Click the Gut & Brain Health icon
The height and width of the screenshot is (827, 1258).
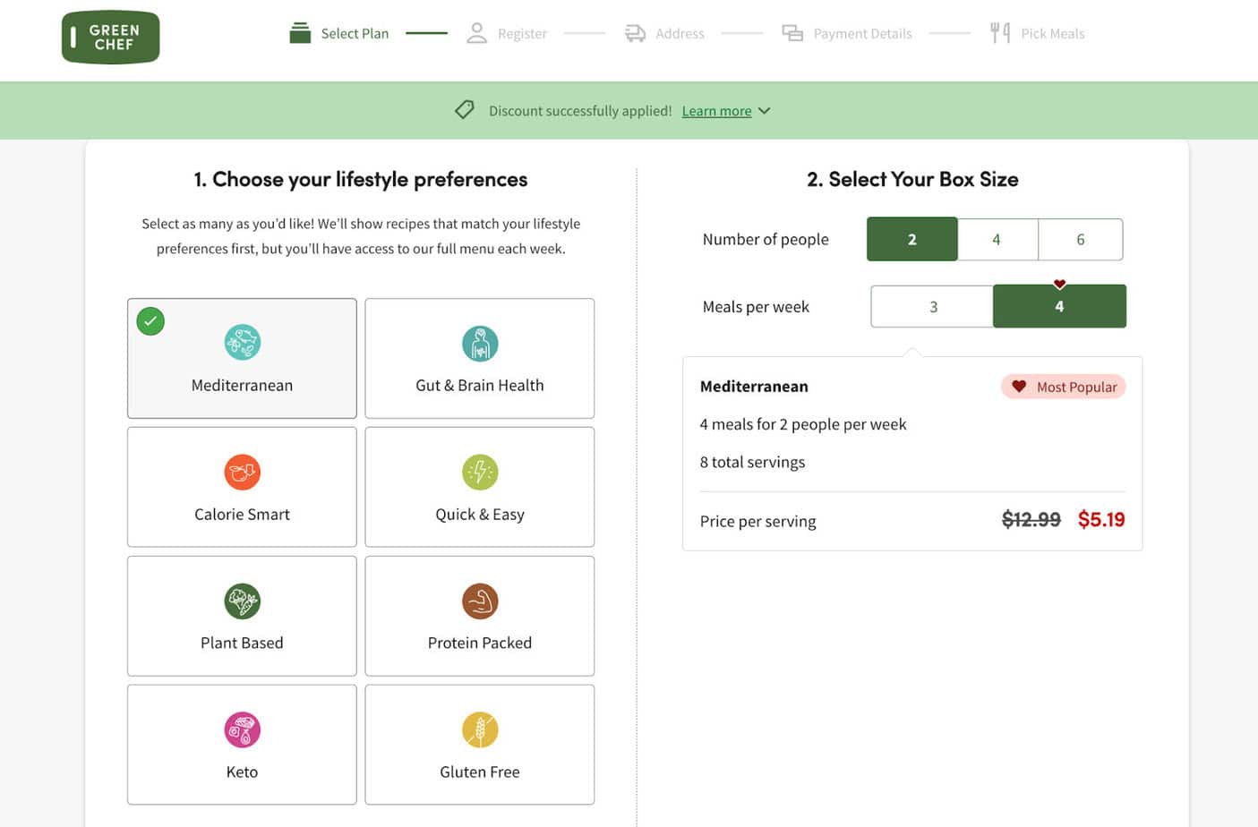pyautogui.click(x=480, y=344)
